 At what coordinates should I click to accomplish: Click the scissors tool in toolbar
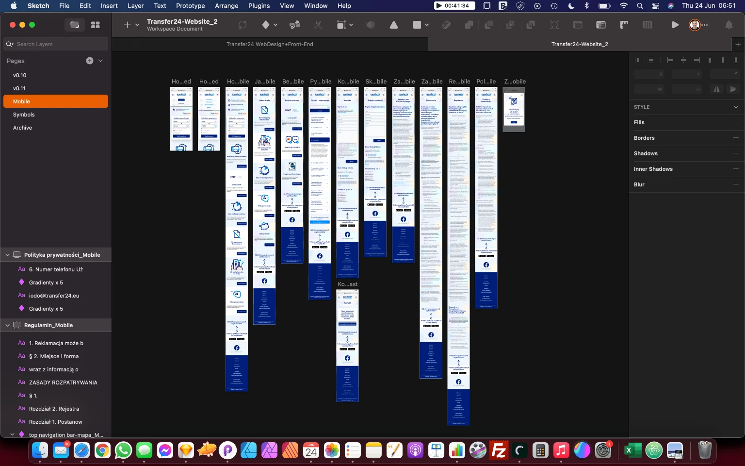tap(318, 25)
